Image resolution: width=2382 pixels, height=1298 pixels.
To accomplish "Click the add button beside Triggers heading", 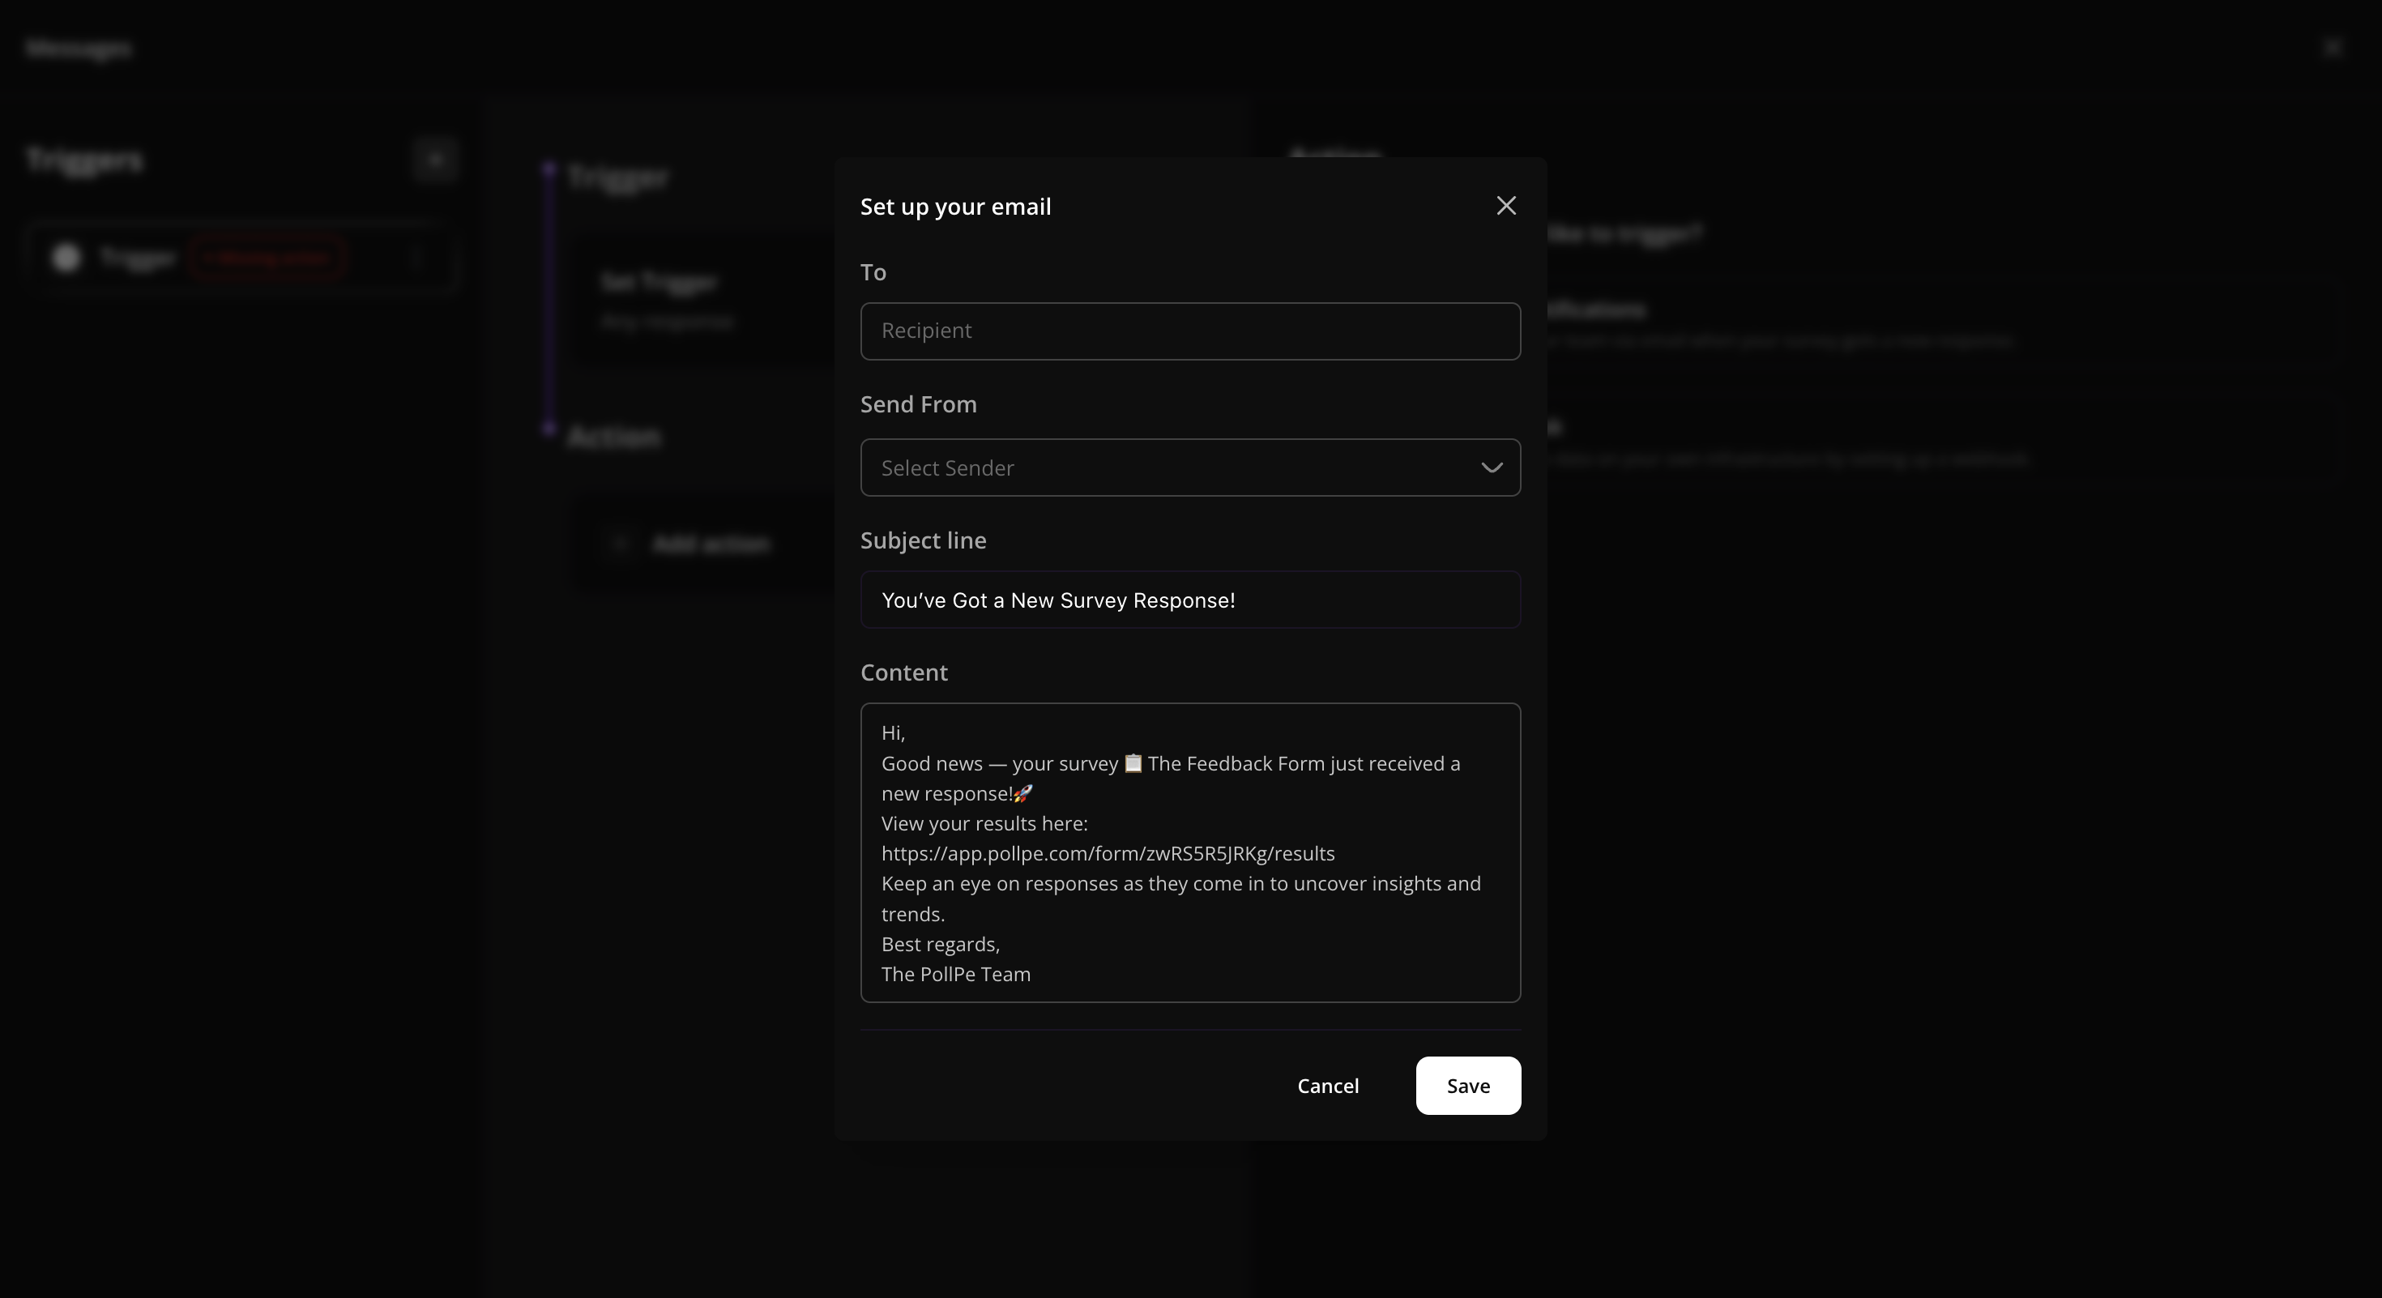I will pos(436,160).
